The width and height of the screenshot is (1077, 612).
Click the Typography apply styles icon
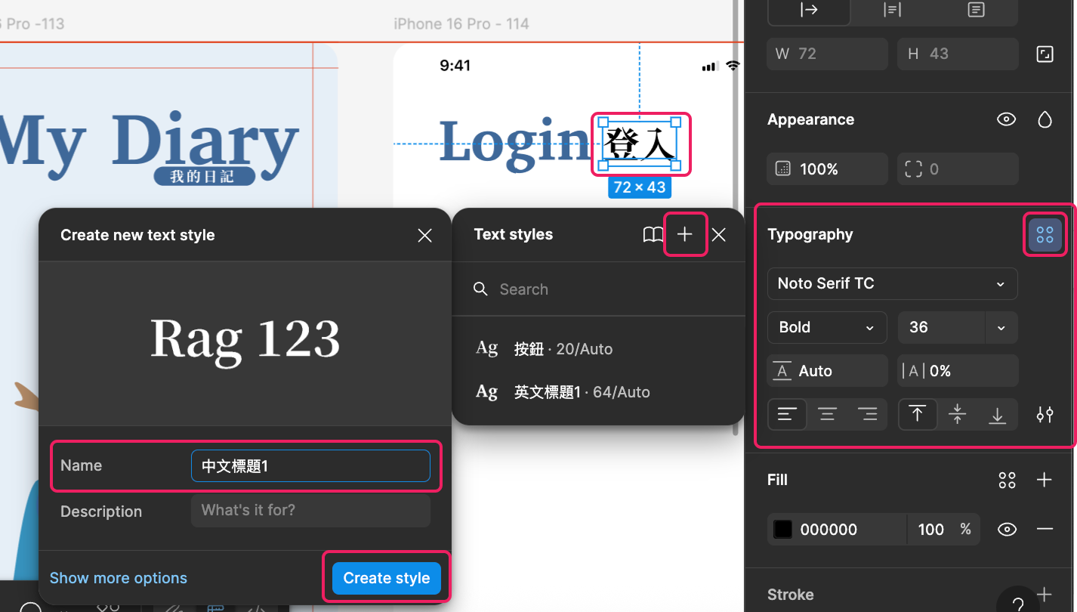[1045, 235]
